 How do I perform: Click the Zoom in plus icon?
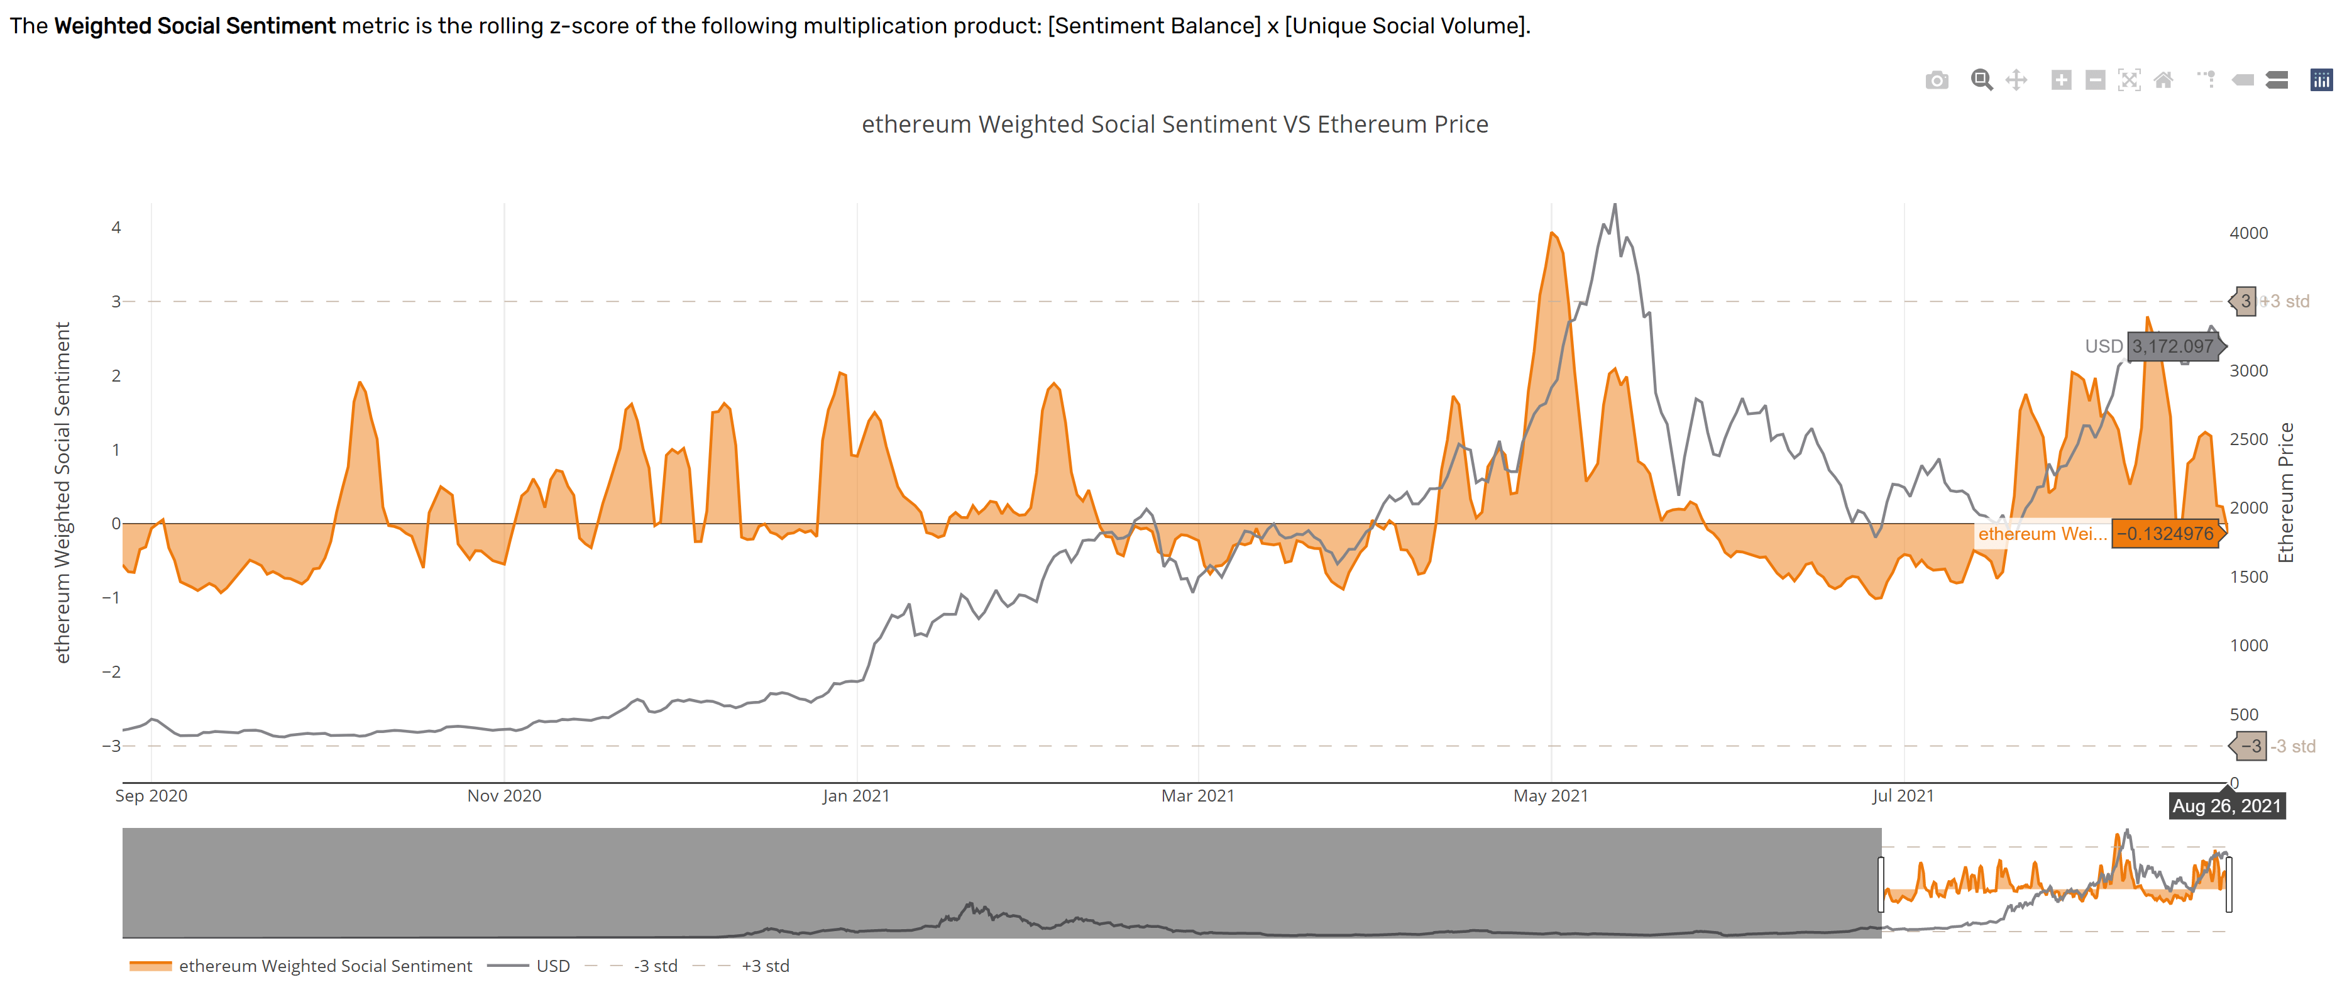(2061, 80)
